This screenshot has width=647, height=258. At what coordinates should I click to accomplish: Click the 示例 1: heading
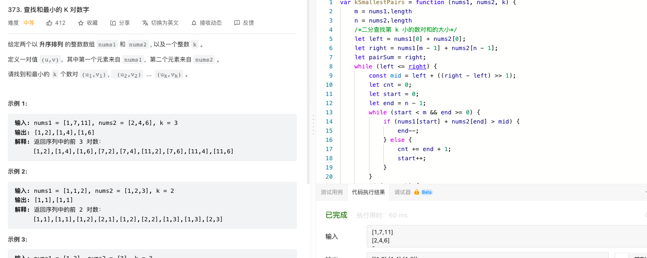click(x=17, y=104)
